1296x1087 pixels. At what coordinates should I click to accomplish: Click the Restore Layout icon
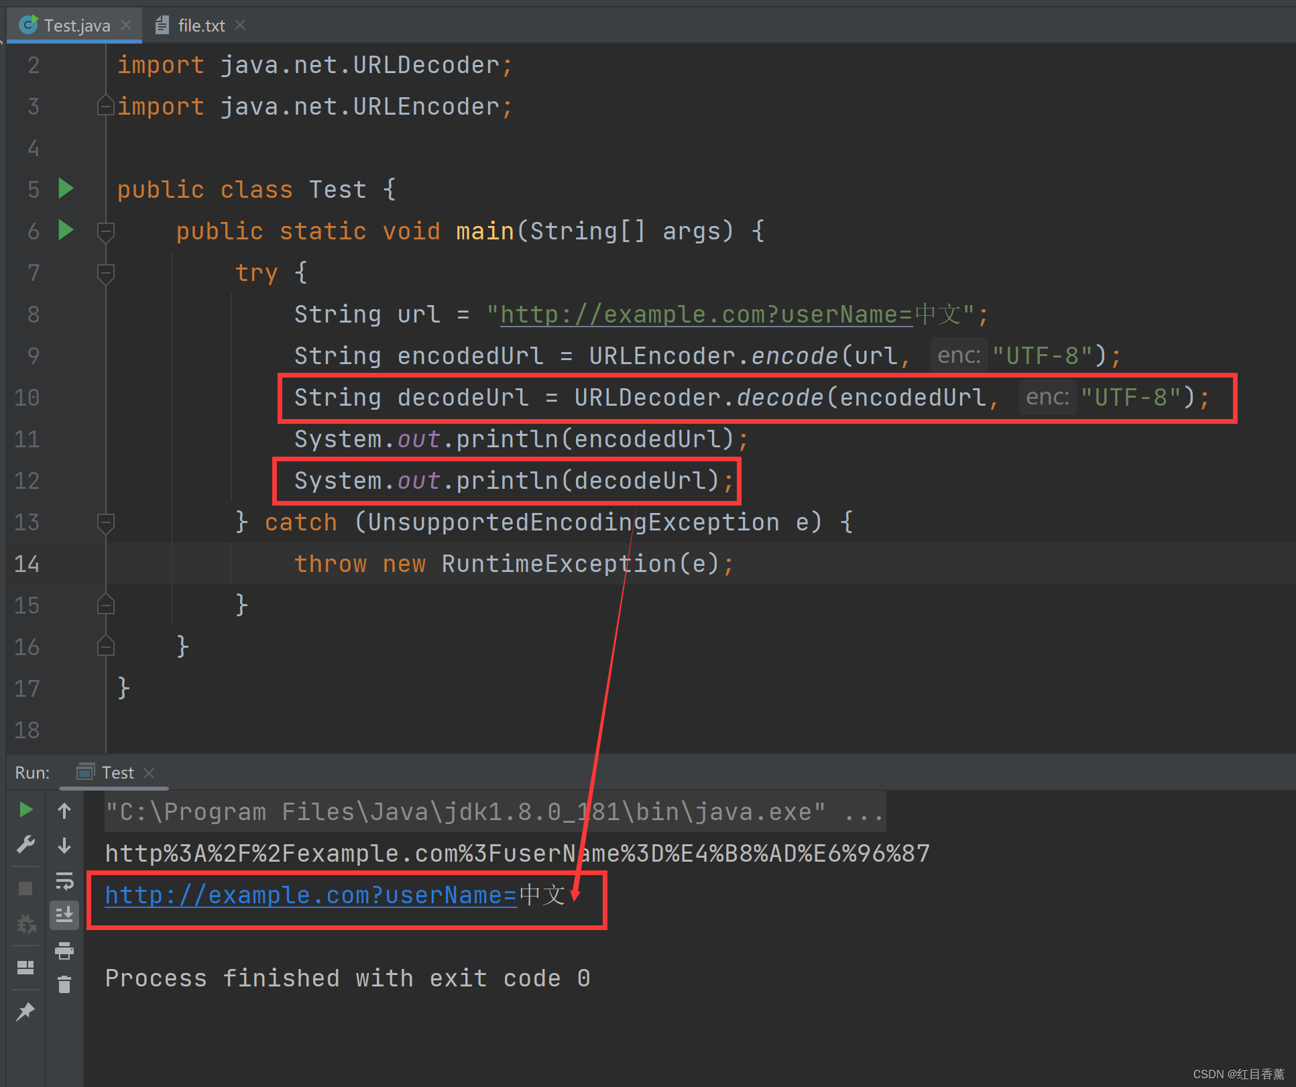pos(25,967)
